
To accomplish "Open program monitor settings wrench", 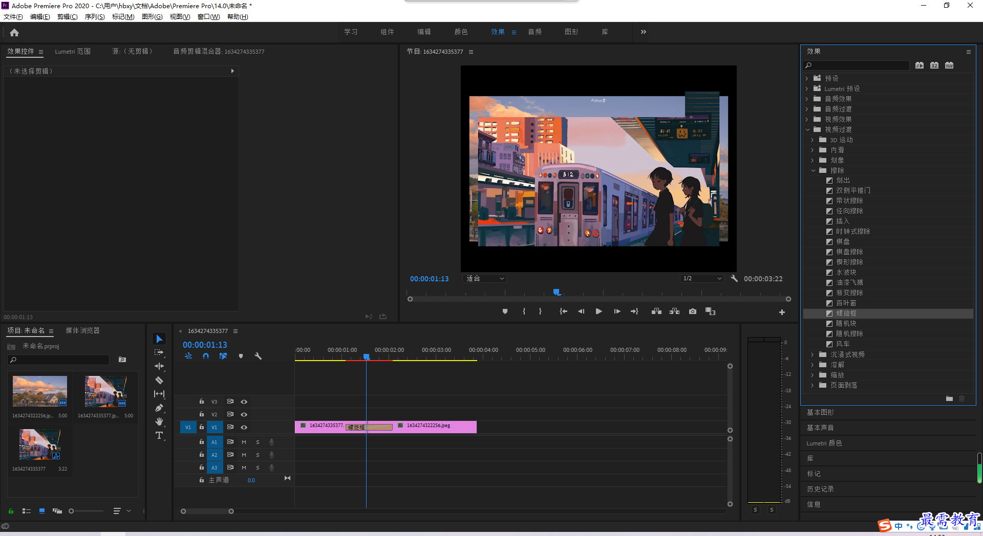I will tap(734, 278).
